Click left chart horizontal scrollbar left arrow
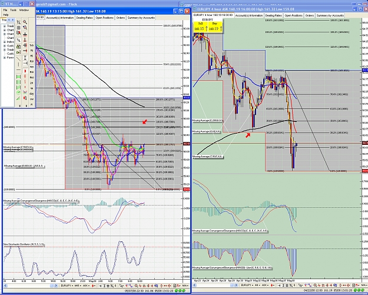This screenshot has height=295, width=368. pos(5,286)
